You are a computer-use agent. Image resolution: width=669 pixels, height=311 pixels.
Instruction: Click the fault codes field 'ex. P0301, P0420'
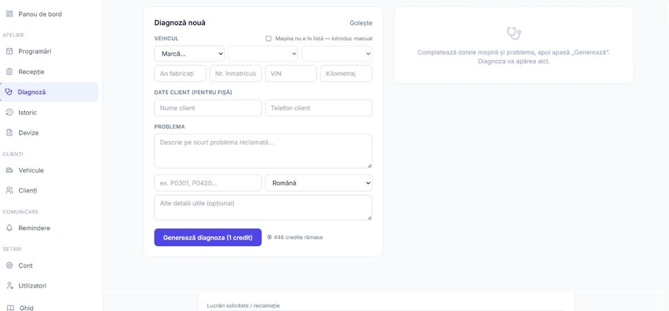click(208, 183)
